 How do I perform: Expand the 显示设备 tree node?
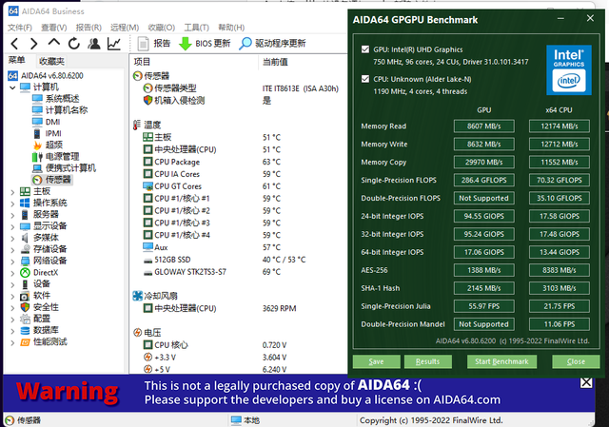tap(12, 226)
